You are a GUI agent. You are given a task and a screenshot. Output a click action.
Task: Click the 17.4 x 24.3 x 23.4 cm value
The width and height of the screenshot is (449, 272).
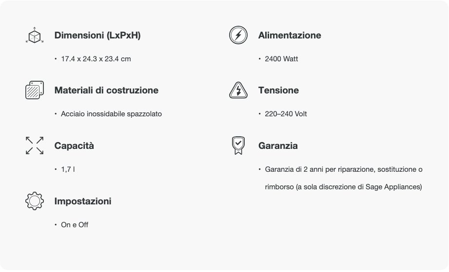pos(96,59)
